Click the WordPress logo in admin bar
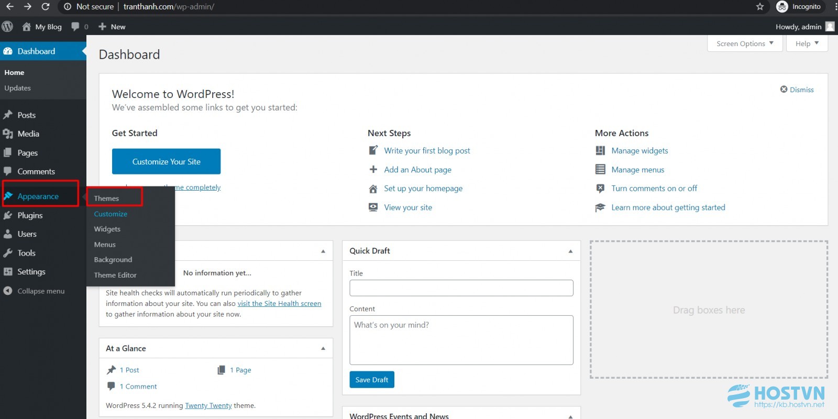This screenshot has height=419, width=838. (7, 26)
